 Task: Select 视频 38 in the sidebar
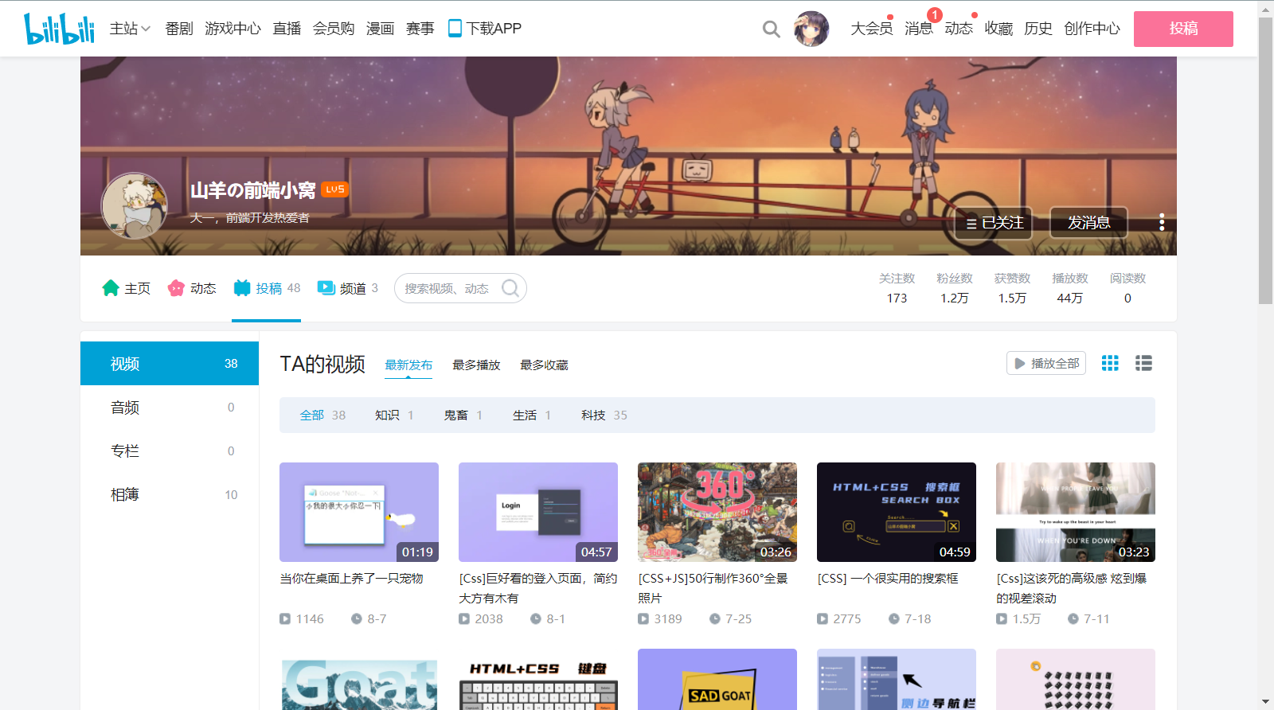[x=170, y=363]
